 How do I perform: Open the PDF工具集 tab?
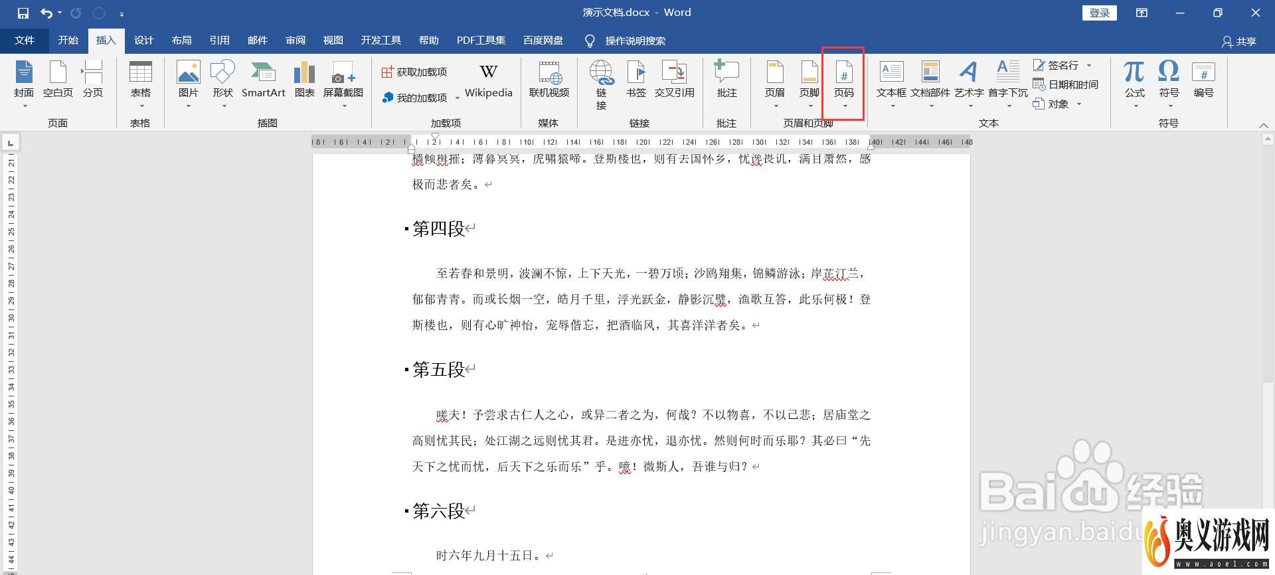(481, 41)
